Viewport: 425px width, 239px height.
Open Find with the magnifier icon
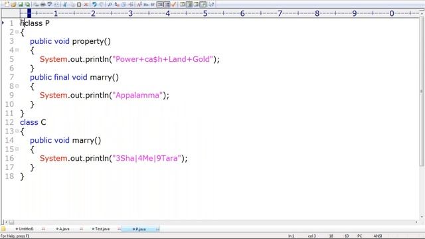pyautogui.click(x=110, y=5)
